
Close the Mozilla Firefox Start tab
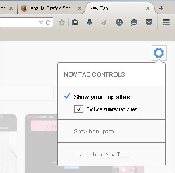[x=80, y=8]
